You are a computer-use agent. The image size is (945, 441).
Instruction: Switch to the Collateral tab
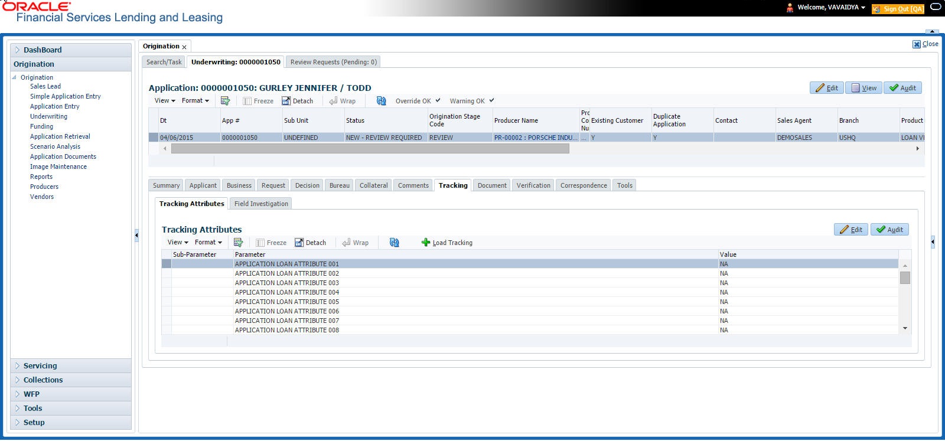click(x=374, y=185)
